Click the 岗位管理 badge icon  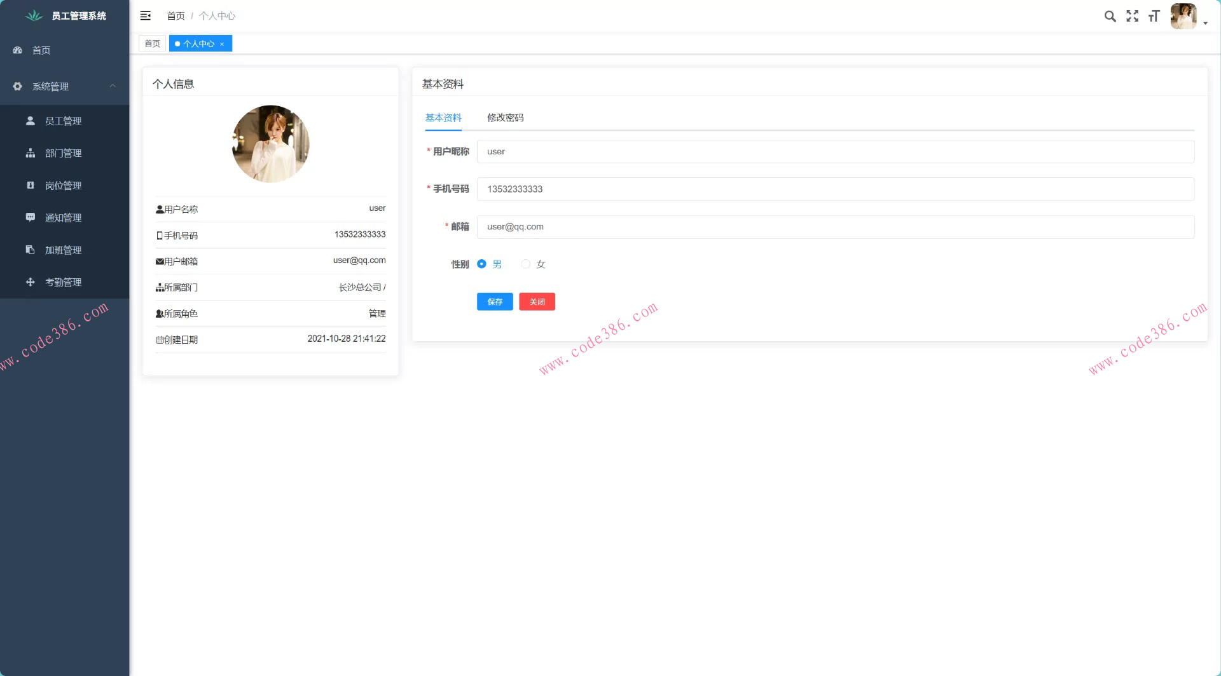30,186
